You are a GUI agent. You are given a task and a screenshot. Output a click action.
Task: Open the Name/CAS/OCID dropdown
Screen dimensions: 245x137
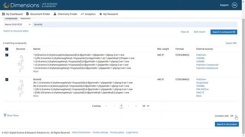(x=18, y=24)
